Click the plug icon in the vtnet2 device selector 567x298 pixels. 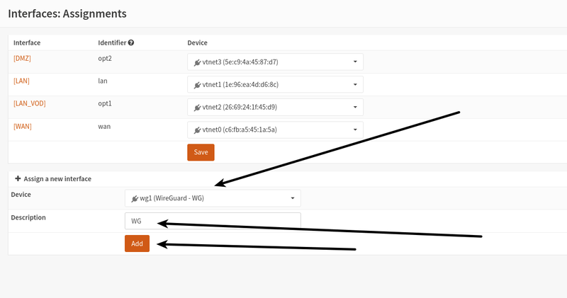coord(199,108)
